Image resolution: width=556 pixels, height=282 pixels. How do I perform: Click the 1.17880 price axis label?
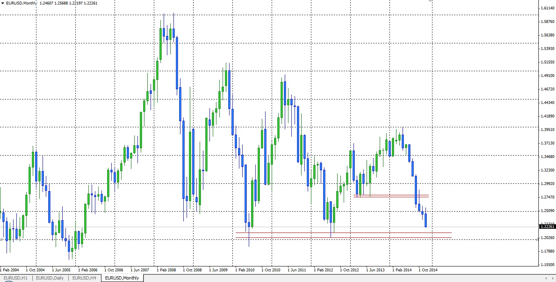point(547,251)
